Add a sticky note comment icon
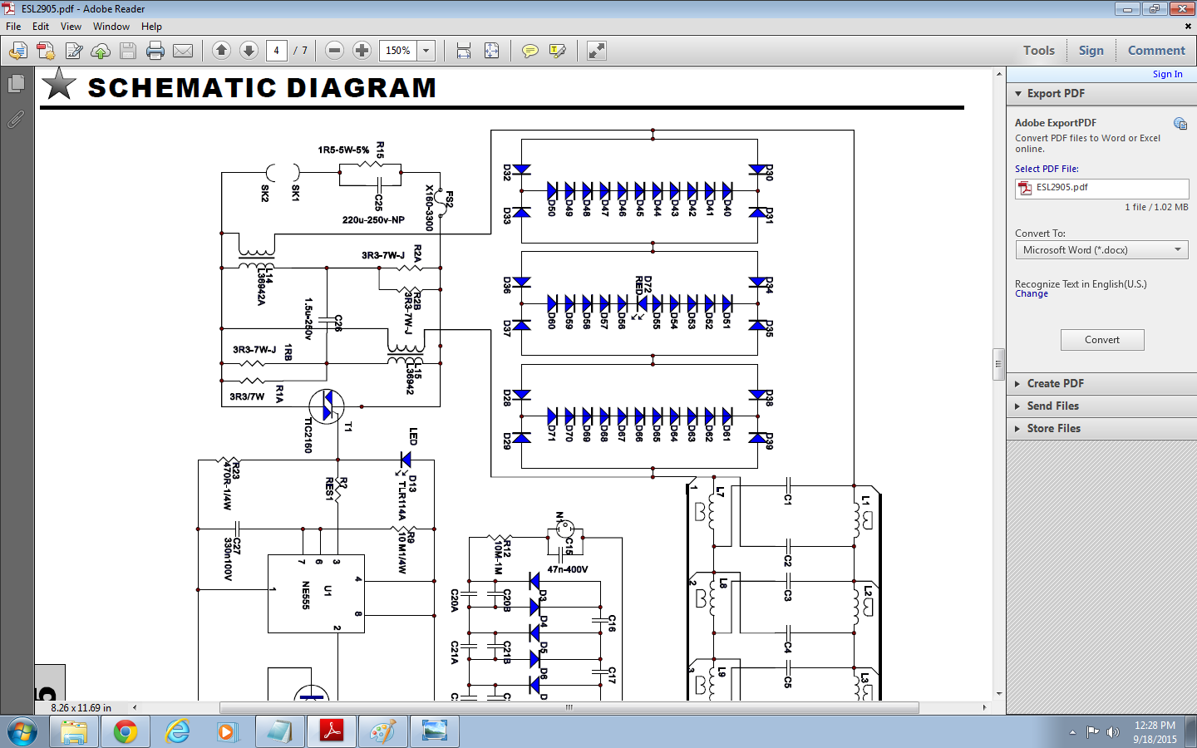The image size is (1197, 748). tap(530, 51)
